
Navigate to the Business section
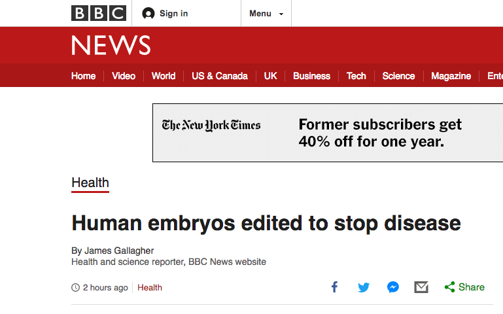coord(311,76)
